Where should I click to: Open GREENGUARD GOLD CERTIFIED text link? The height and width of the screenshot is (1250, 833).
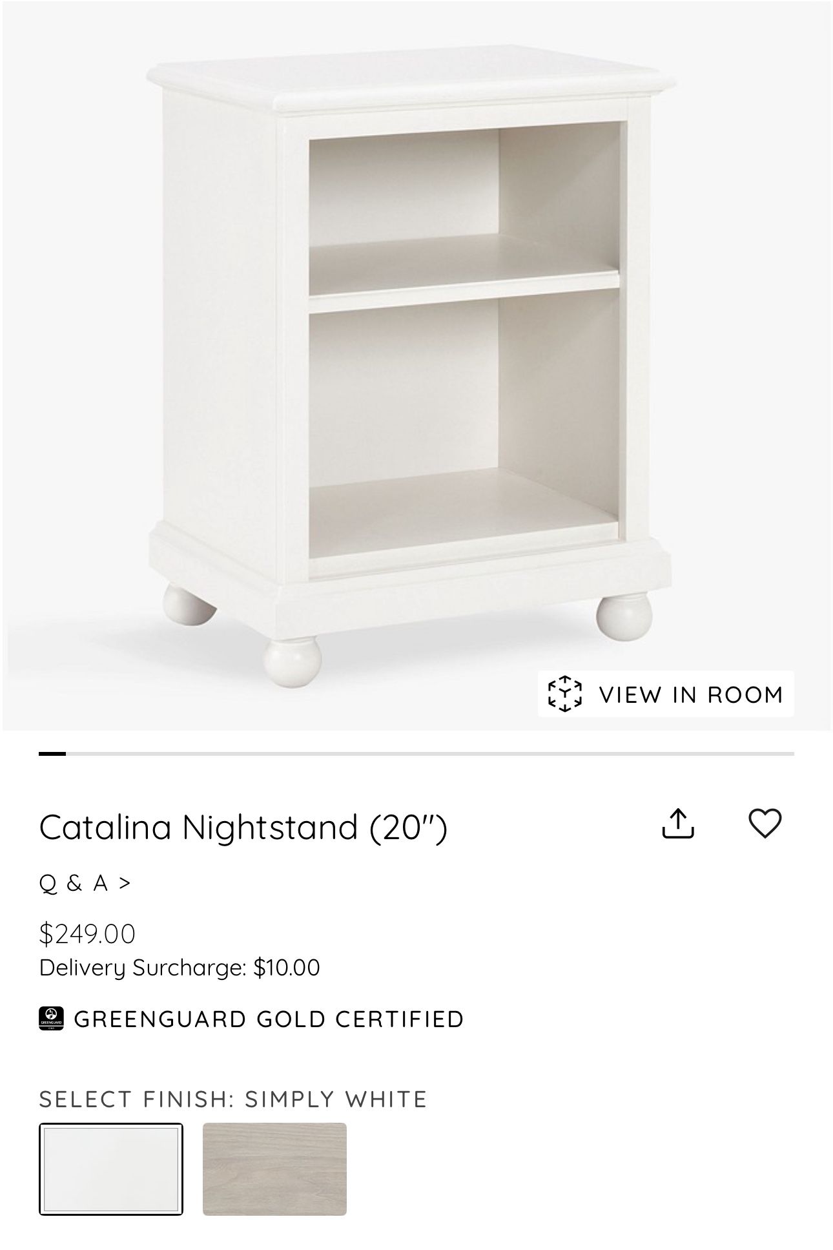269,1019
